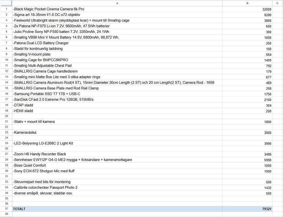Select the Zoom H6 Handy Recorder cell
This screenshot has width=283, height=217.
pos(117,154)
